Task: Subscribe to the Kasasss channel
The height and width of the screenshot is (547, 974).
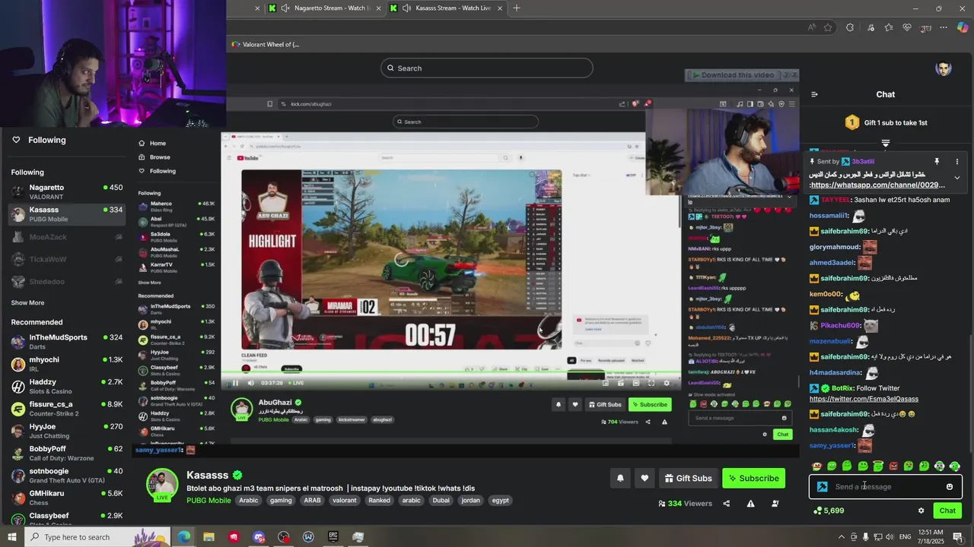Action: point(753,478)
